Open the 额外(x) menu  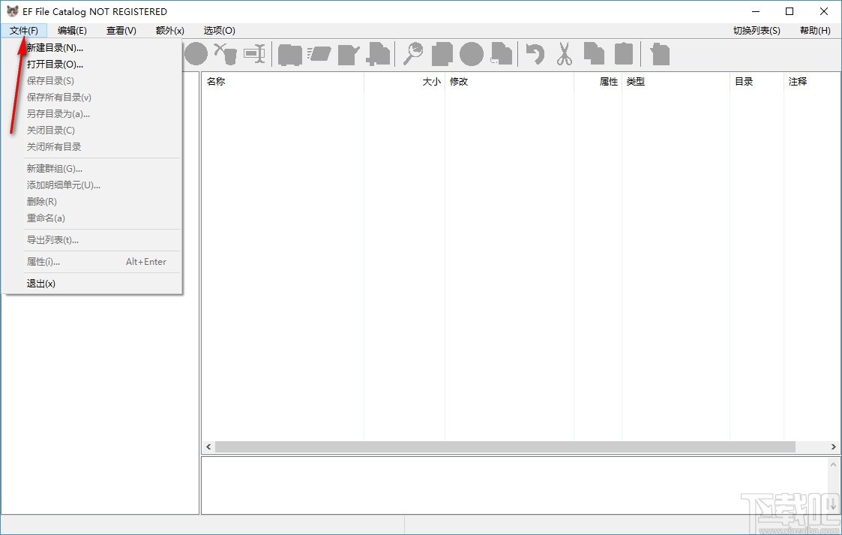[x=169, y=30]
